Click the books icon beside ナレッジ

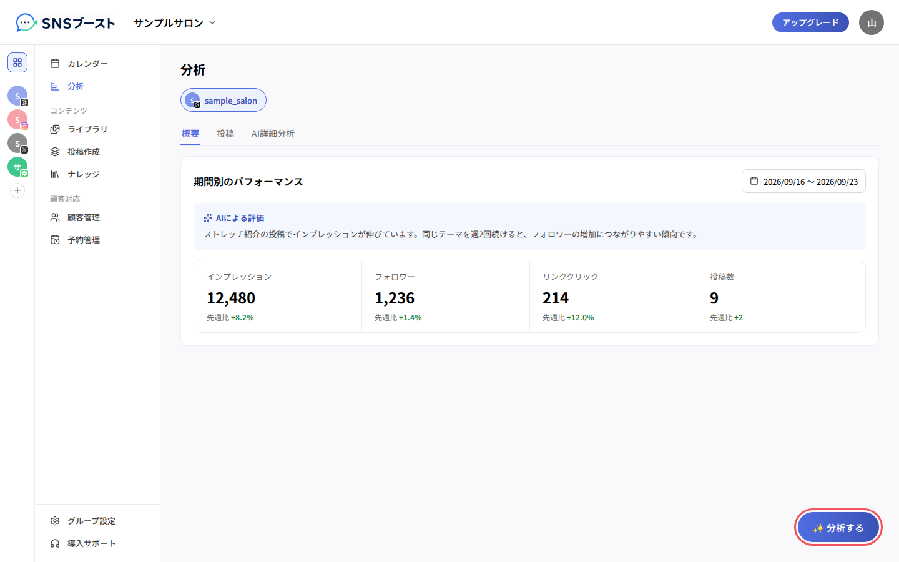[x=55, y=174]
